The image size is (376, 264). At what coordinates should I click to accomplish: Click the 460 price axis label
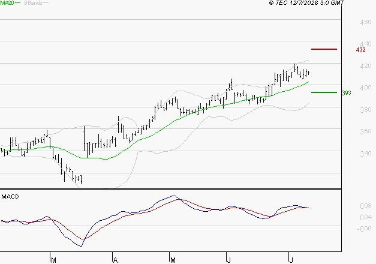coord(366,22)
